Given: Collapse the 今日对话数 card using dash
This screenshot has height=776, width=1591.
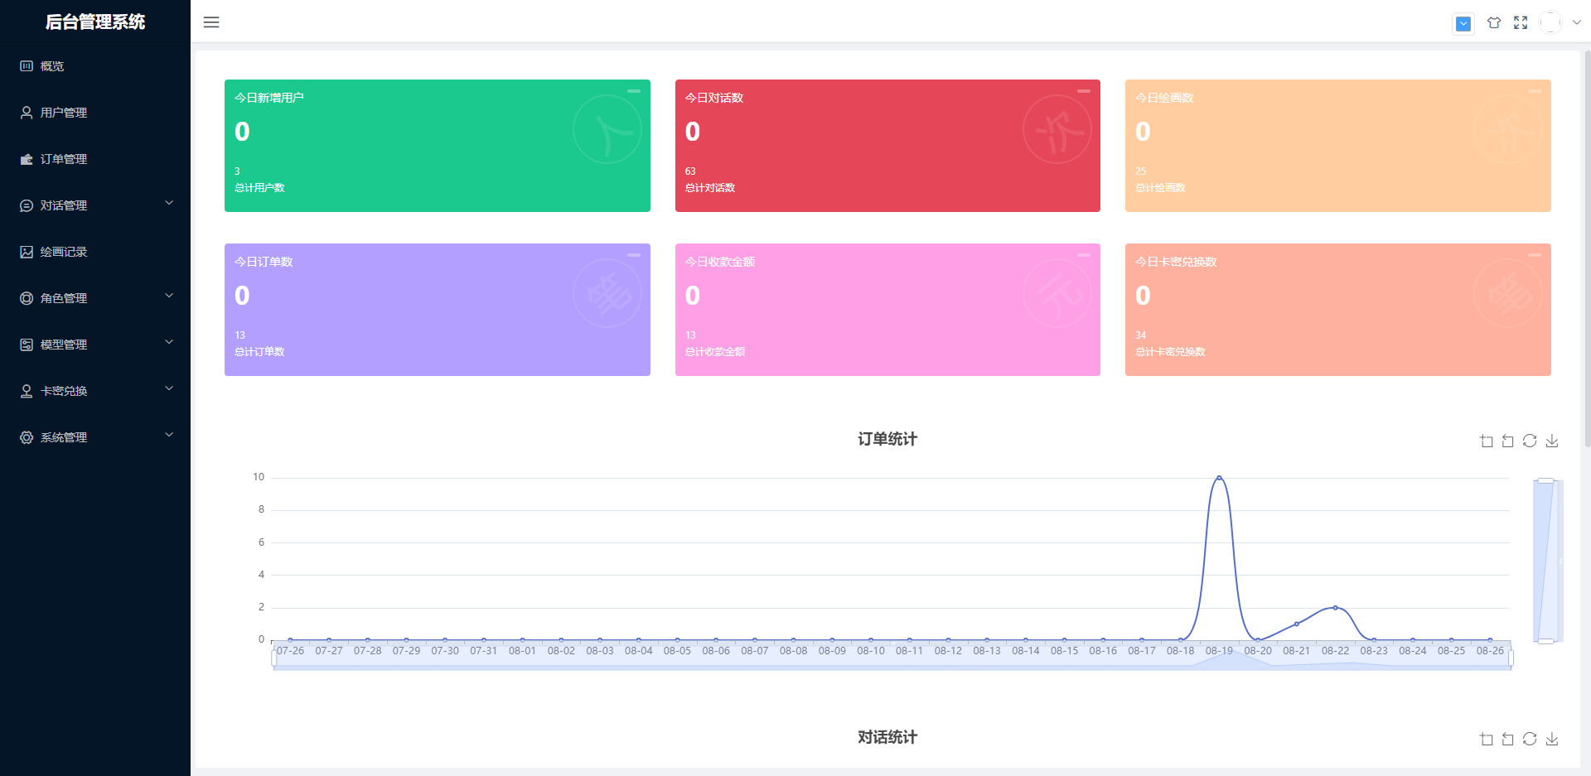Looking at the screenshot, I should tap(1084, 91).
